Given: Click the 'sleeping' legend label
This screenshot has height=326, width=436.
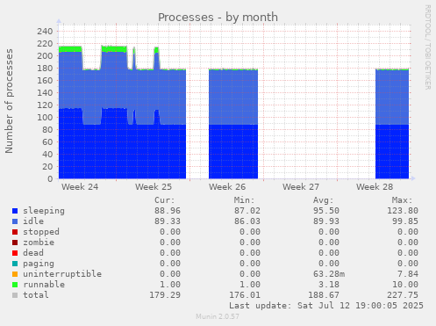Looking at the screenshot, I should [44, 211].
